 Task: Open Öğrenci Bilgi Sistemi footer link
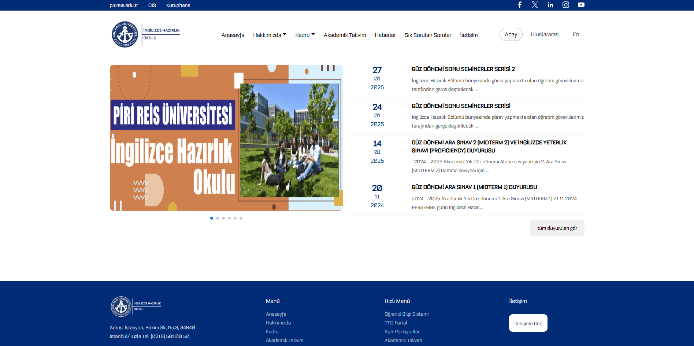tap(407, 314)
